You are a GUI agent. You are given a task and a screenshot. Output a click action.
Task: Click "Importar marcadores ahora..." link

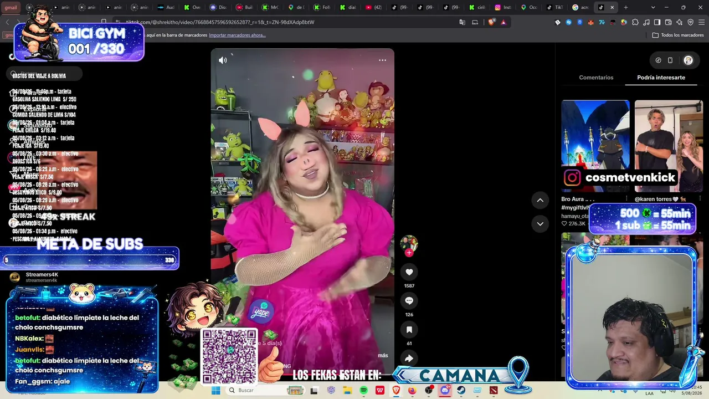237,35
